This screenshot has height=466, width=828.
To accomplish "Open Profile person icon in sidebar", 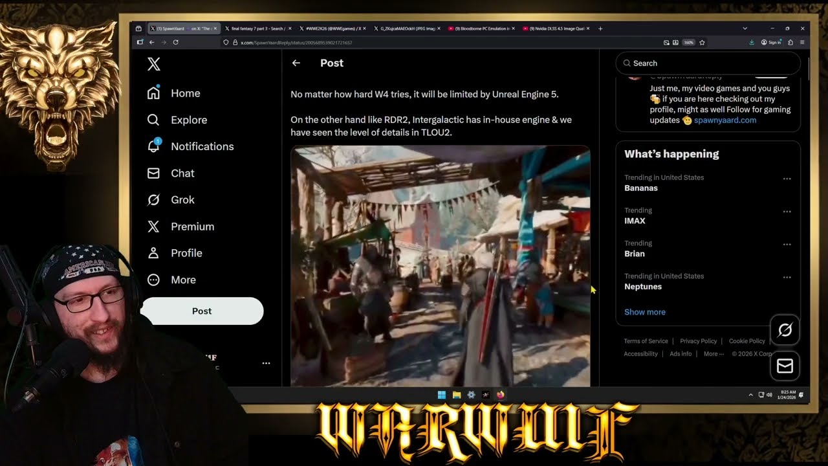I will pos(153,253).
